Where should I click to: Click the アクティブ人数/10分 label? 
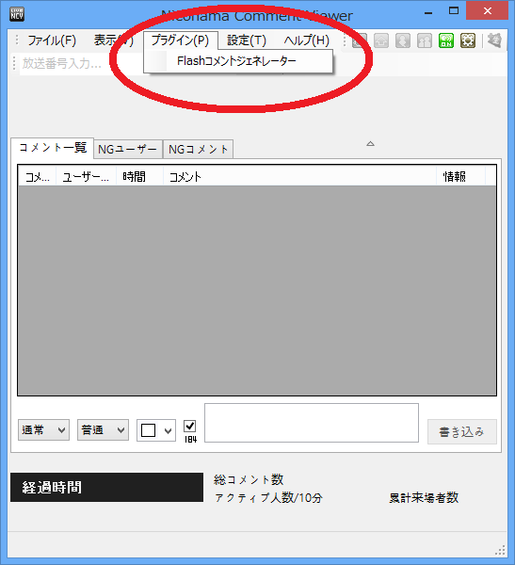pyautogui.click(x=268, y=498)
